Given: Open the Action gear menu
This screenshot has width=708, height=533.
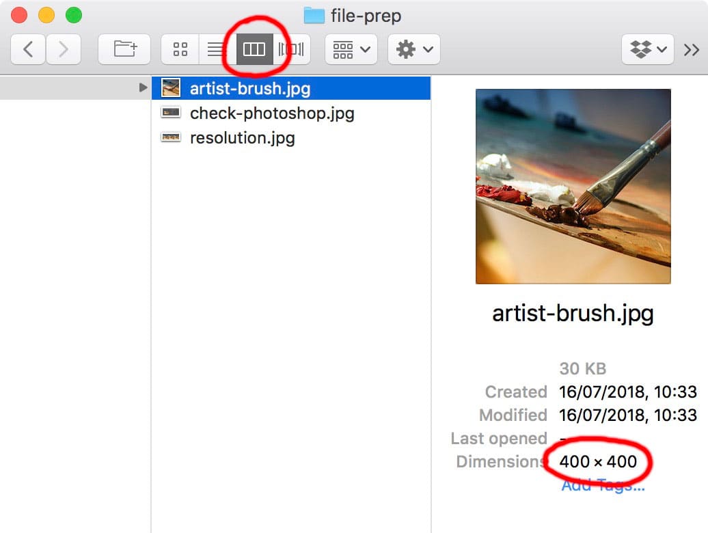Looking at the screenshot, I should point(414,49).
